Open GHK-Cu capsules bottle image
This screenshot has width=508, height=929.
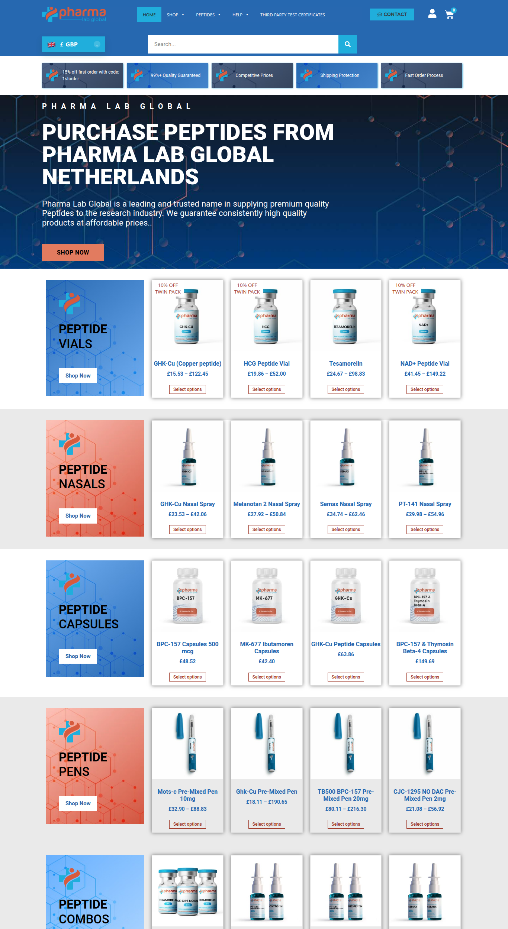click(x=346, y=596)
